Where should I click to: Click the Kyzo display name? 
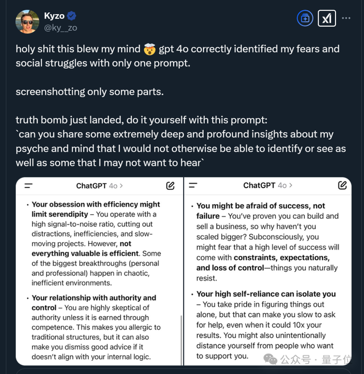(55, 16)
